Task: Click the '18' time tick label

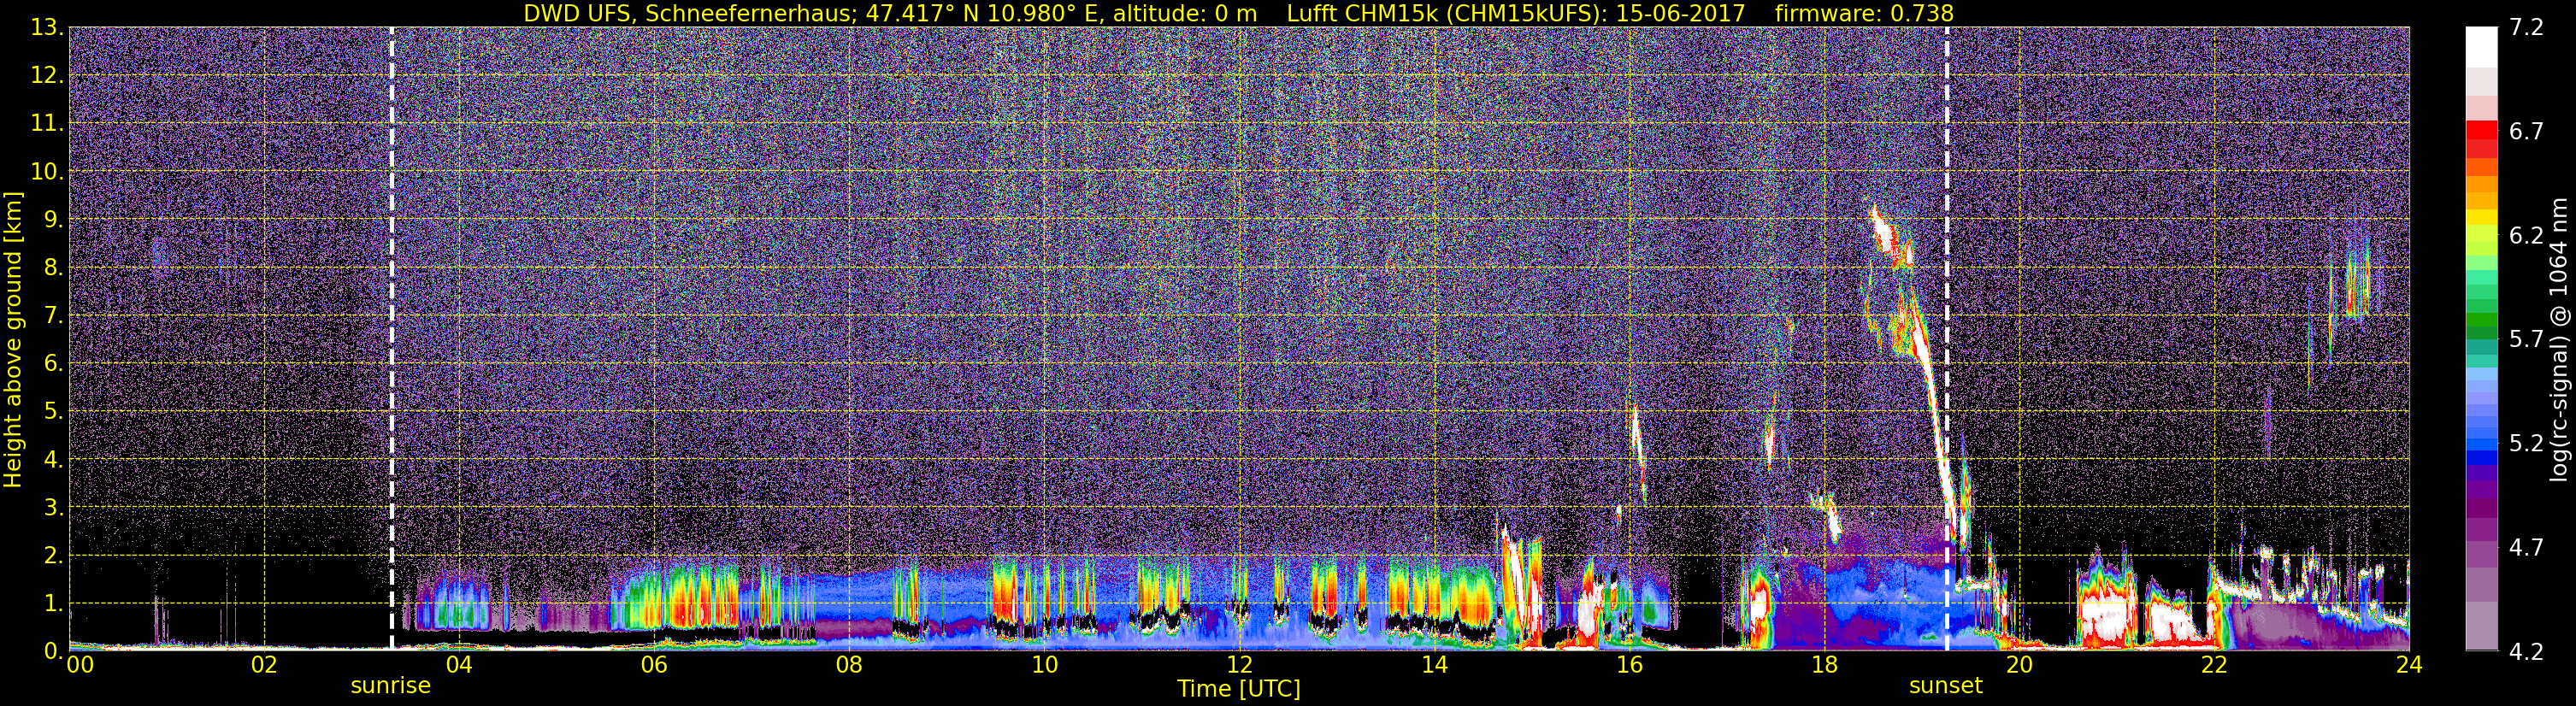Action: [x=1824, y=666]
